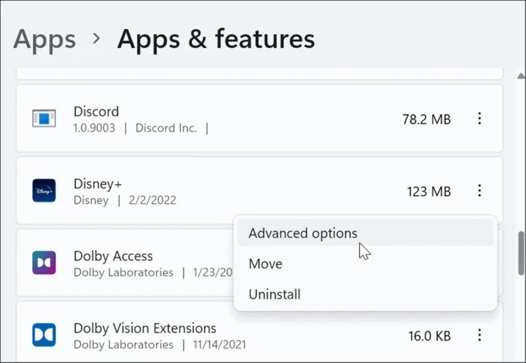526x363 pixels.
Task: Click the Discord app icon
Action: 44,118
